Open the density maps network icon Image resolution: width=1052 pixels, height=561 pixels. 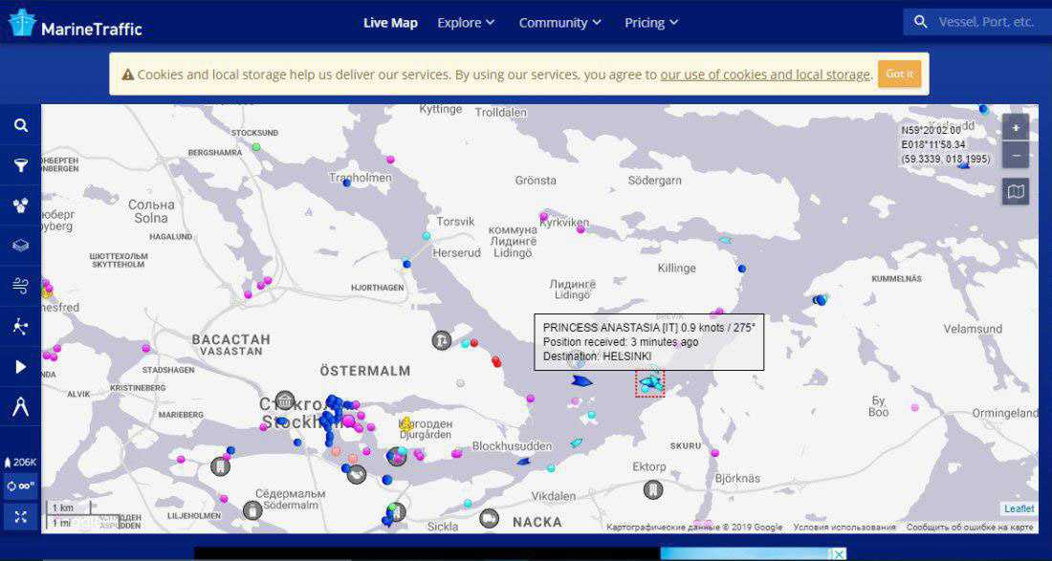[x=21, y=327]
